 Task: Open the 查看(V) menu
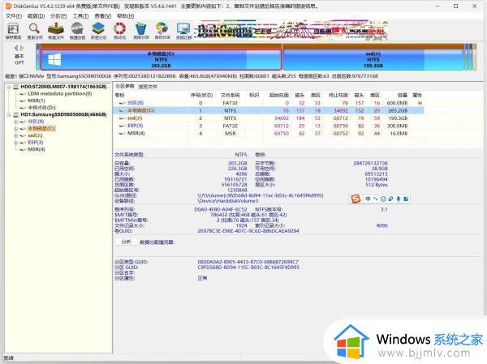click(103, 16)
